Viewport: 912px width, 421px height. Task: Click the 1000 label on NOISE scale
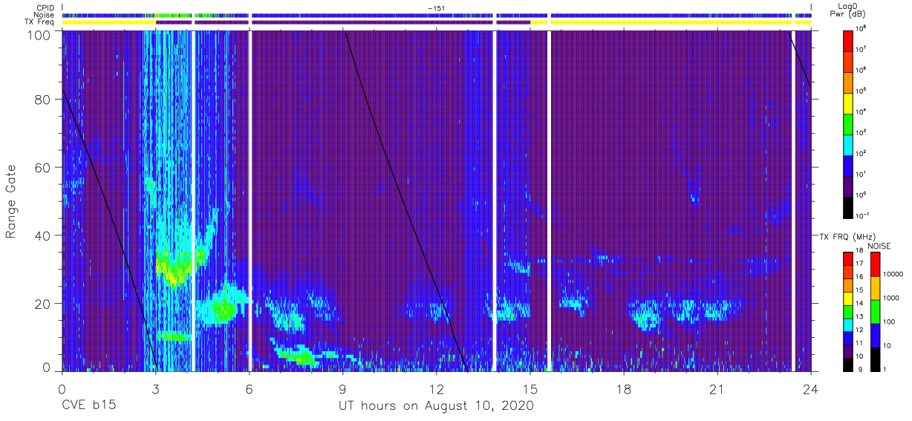[x=890, y=298]
